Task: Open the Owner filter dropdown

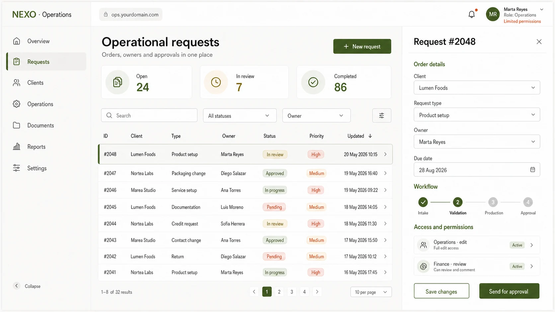Action: pos(316,115)
